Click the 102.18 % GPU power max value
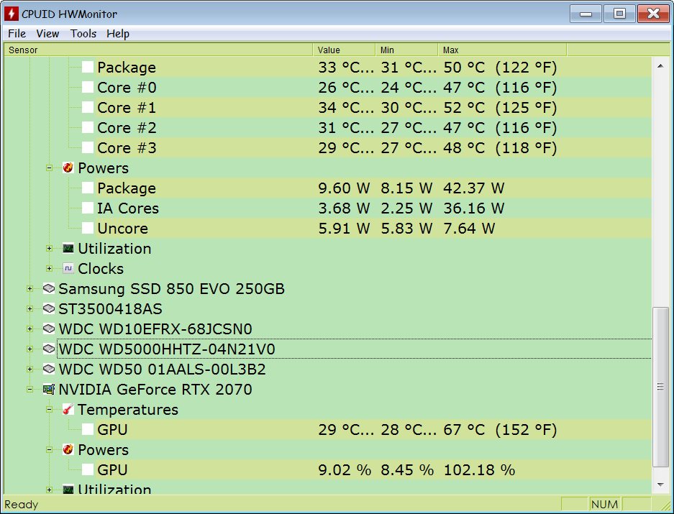The image size is (674, 514). 479,469
